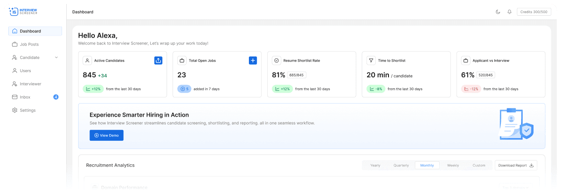Click the -8% Time to Shortlist badge
Image resolution: width=561 pixels, height=194 pixels.
click(x=376, y=89)
